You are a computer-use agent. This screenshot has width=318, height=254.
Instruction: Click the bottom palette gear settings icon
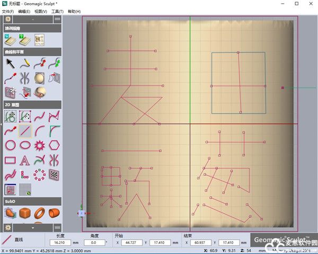pyautogui.click(x=8, y=228)
